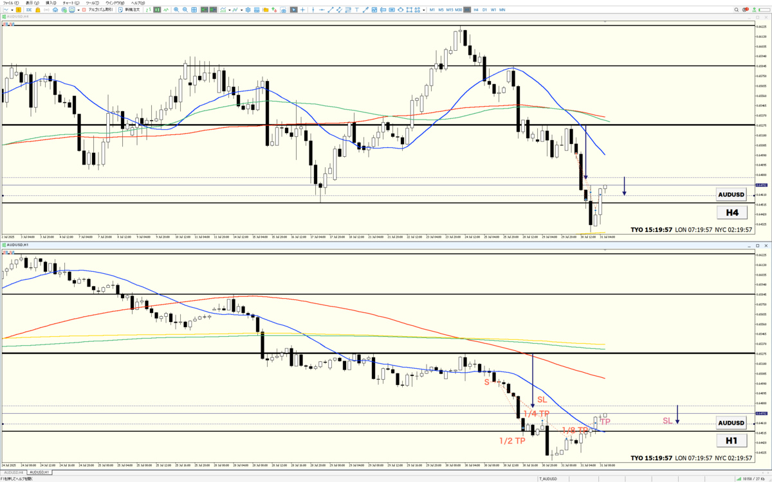This screenshot has height=482, width=772.
Task: Expand the periodicity chart dropdown arrow
Action: 242,10
